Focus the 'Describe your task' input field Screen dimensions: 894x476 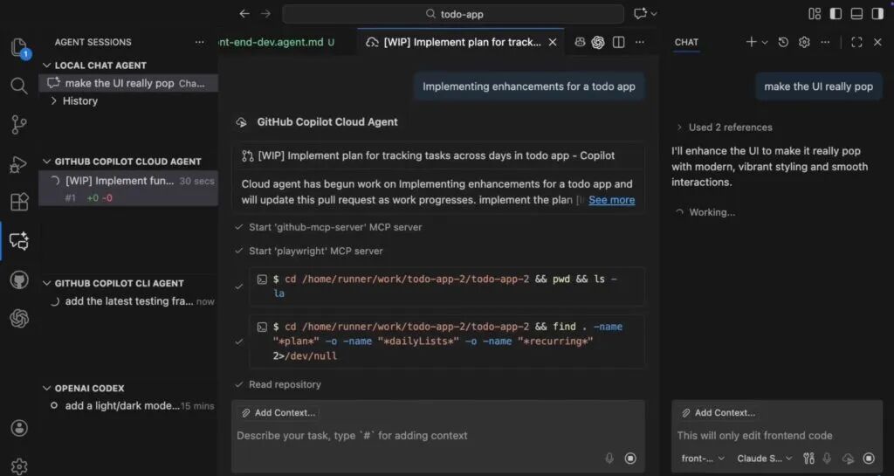point(438,436)
